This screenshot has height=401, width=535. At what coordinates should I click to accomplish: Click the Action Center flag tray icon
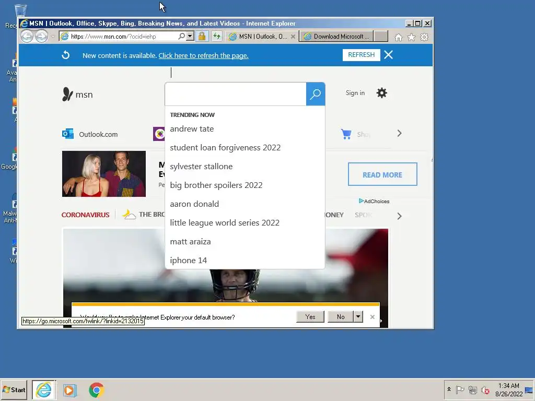tap(460, 390)
